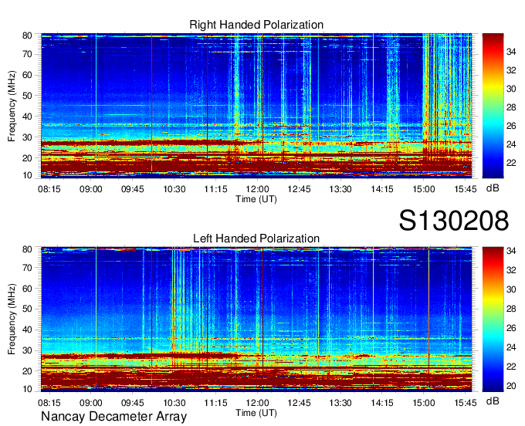Click the 14:15 time tick under Right Handed plot
Screen dimensions: 525x426
382,189
